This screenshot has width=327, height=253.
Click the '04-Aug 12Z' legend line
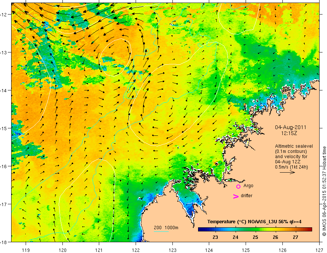click(288, 162)
